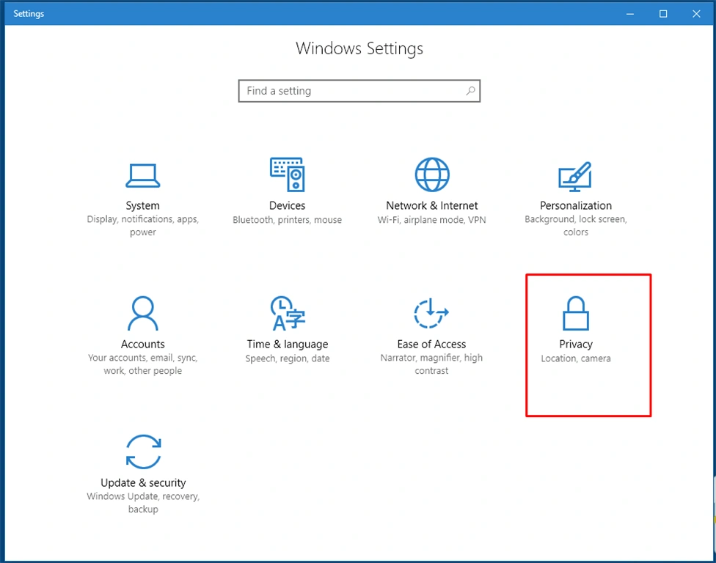Open the Privacy padlock icon
Image resolution: width=716 pixels, height=563 pixels.
[x=575, y=313]
